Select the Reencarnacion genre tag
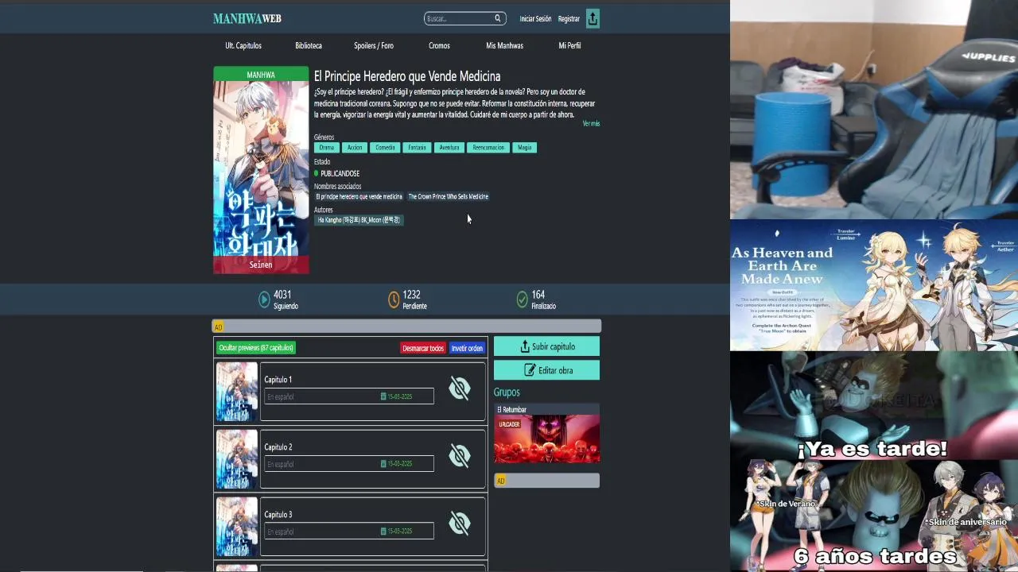The width and height of the screenshot is (1018, 572). [488, 148]
